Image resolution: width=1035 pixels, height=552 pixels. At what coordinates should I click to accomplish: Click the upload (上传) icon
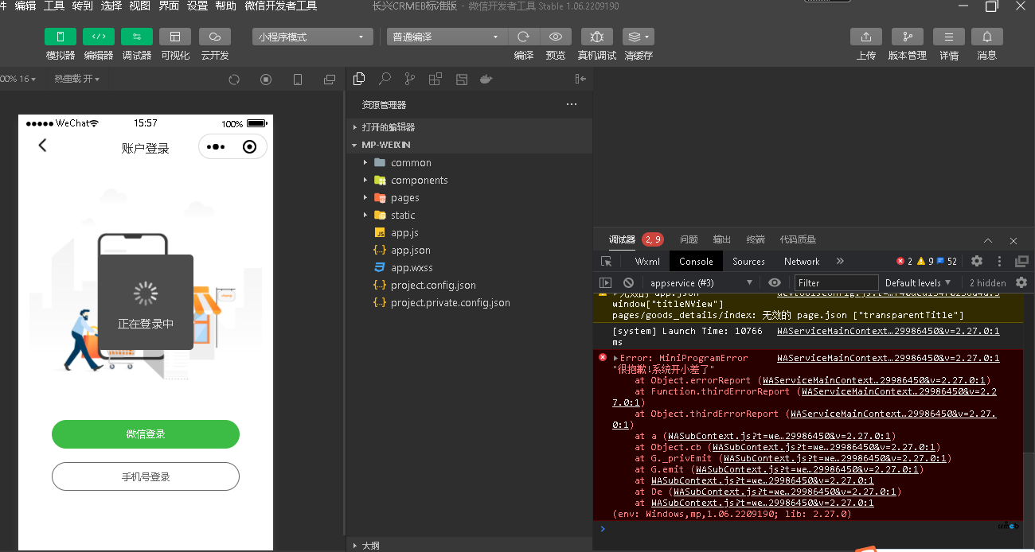866,37
